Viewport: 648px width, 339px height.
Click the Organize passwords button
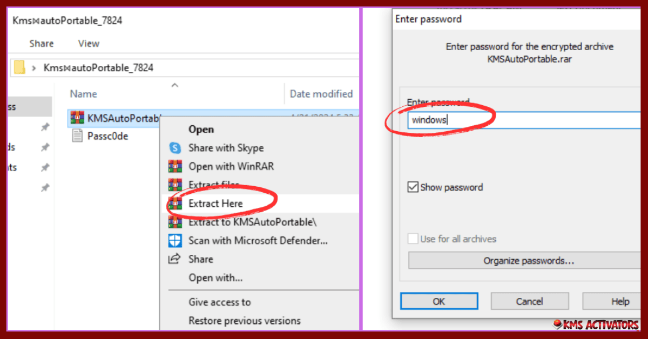[528, 261]
